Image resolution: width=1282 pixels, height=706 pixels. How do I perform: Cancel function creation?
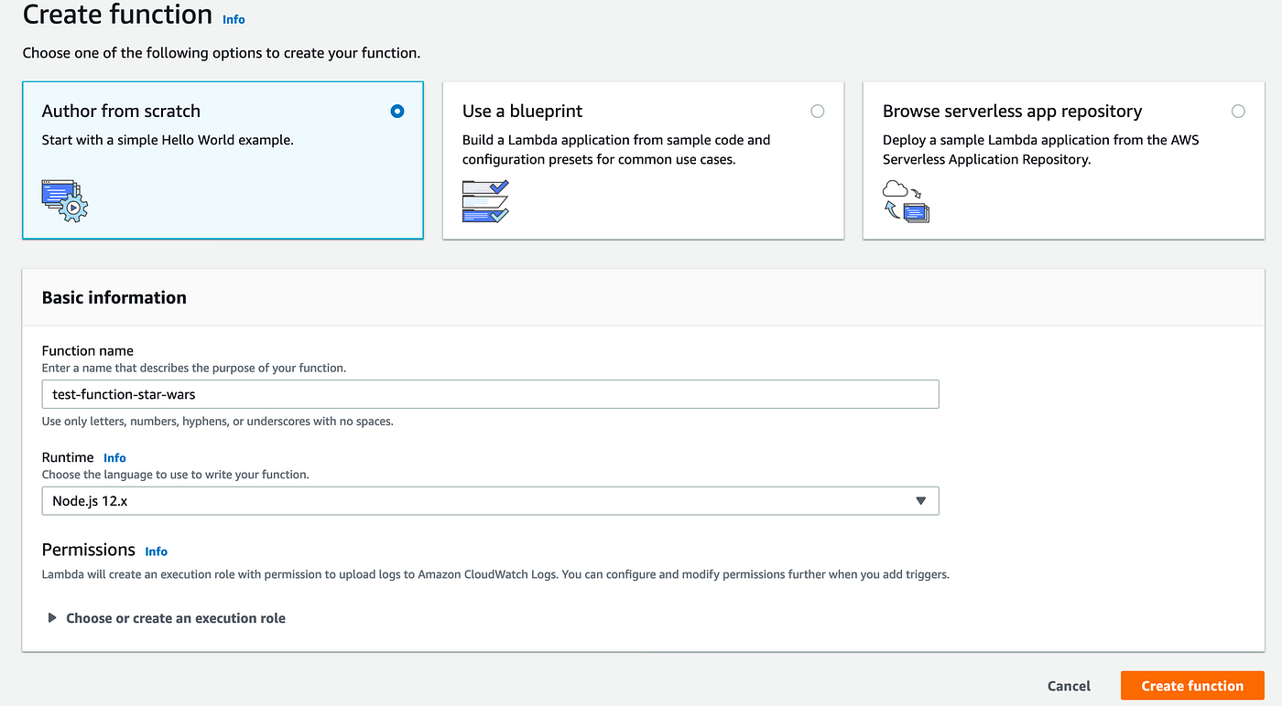click(x=1068, y=685)
